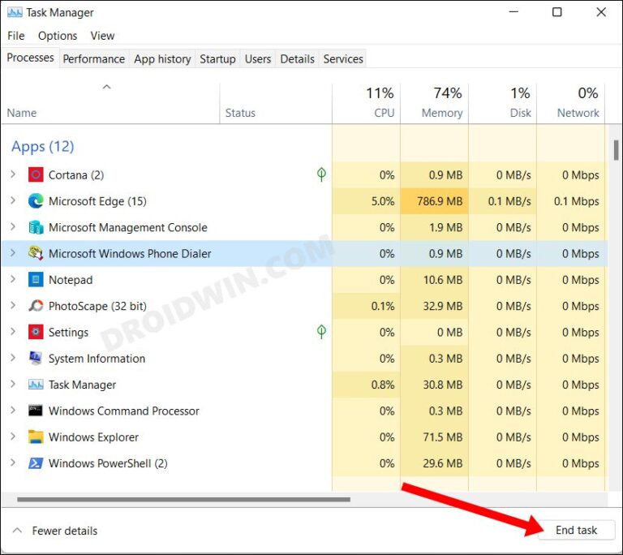Click the Settings suspended leaf icon
This screenshot has width=623, height=555.
coord(321,332)
